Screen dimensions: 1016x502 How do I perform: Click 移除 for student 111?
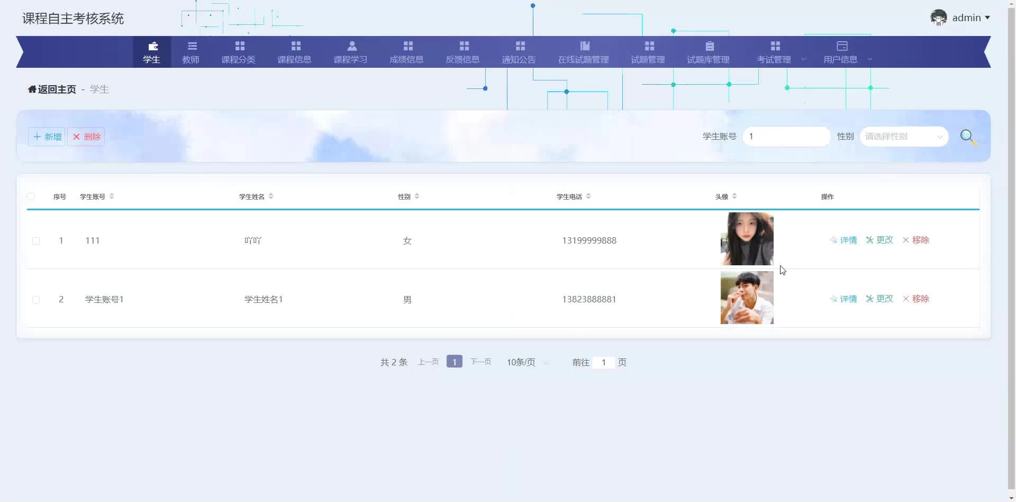click(x=916, y=240)
